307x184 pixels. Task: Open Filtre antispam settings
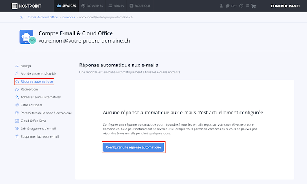click(x=31, y=105)
